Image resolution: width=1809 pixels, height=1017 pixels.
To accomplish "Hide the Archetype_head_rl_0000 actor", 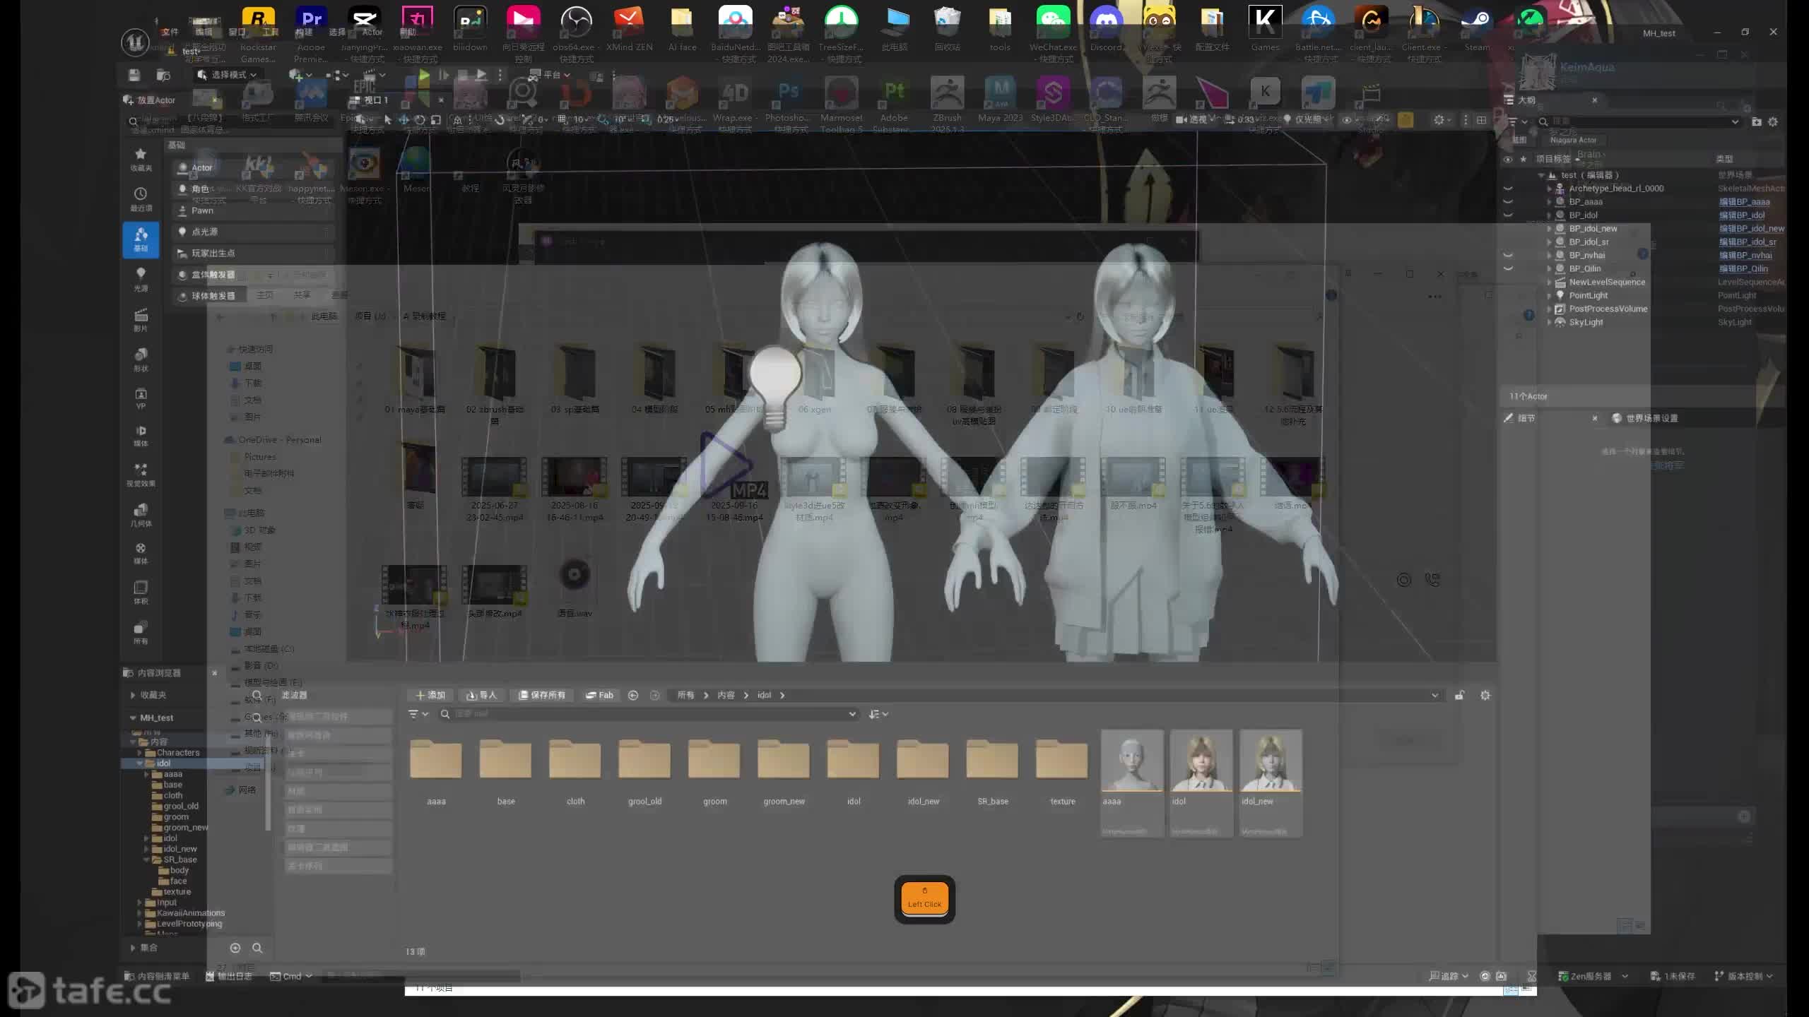I will tap(1508, 189).
